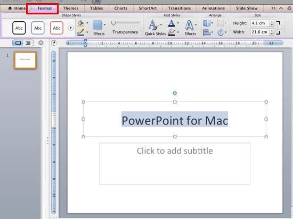Switch to the Home tab
The image size is (293, 219).
pyautogui.click(x=17, y=8)
